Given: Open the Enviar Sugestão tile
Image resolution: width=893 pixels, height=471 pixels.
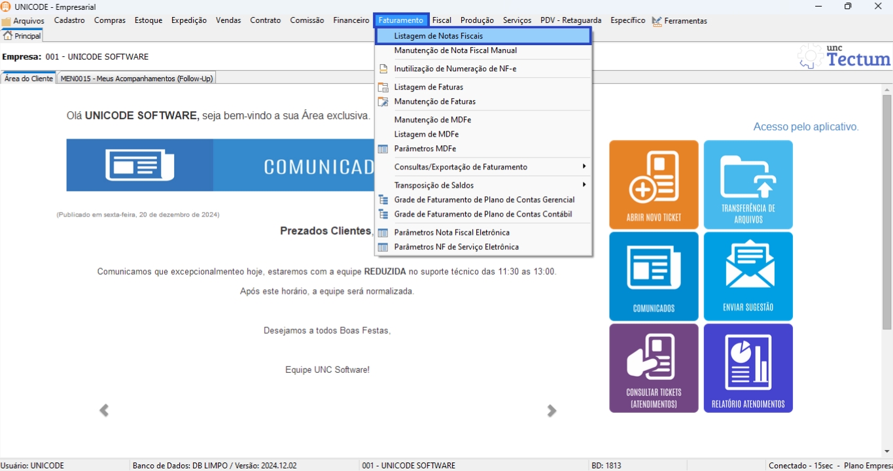Looking at the screenshot, I should coord(748,276).
